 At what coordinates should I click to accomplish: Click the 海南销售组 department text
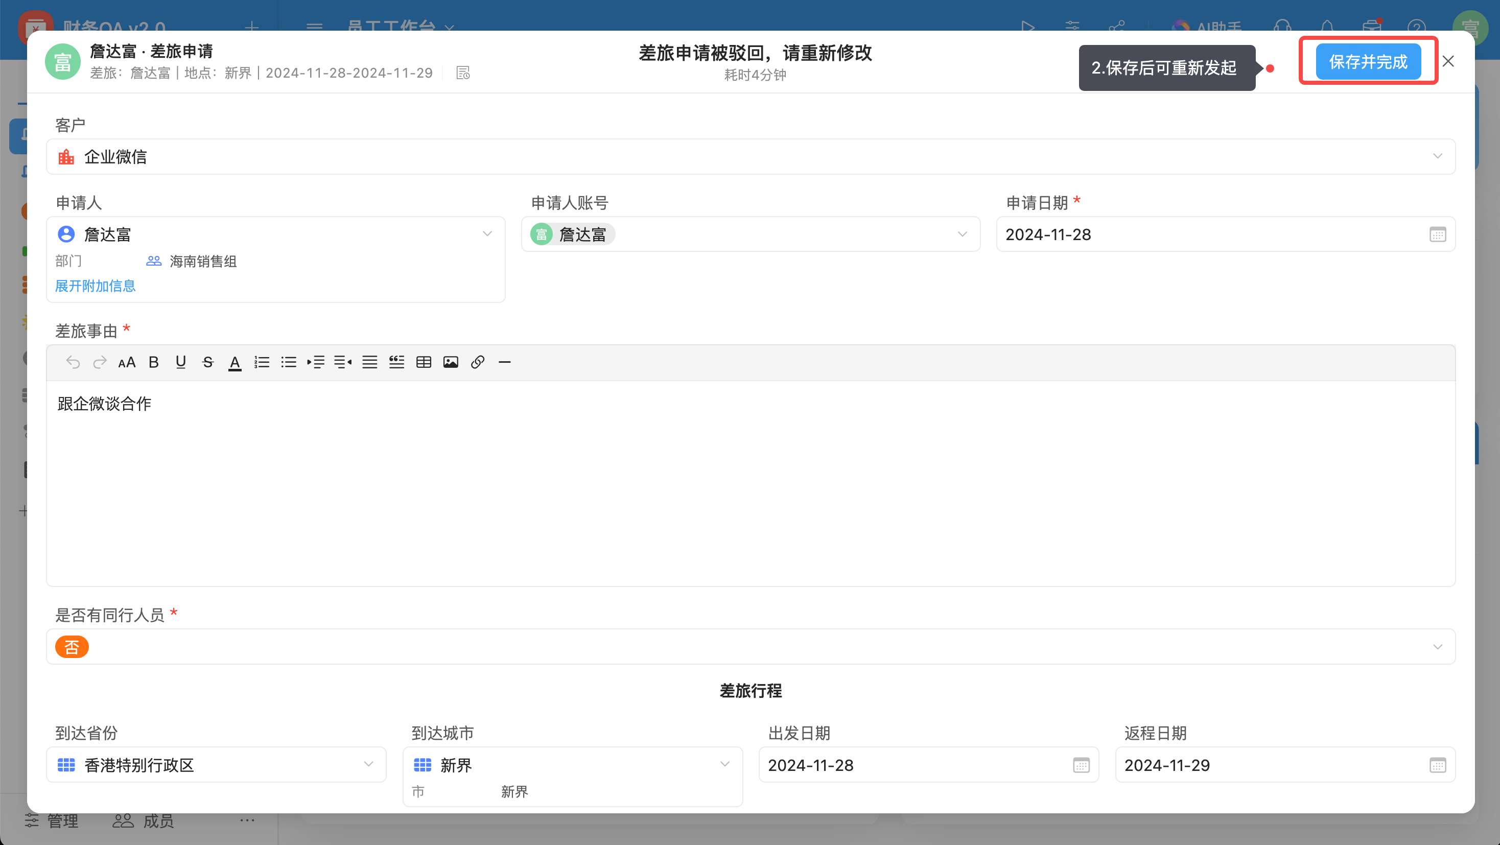coord(203,262)
